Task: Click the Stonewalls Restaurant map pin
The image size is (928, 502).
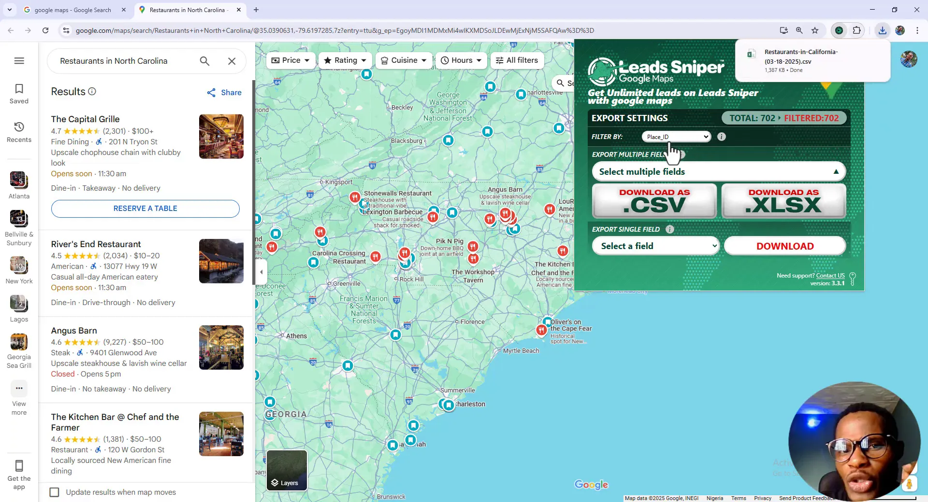Action: 355,197
